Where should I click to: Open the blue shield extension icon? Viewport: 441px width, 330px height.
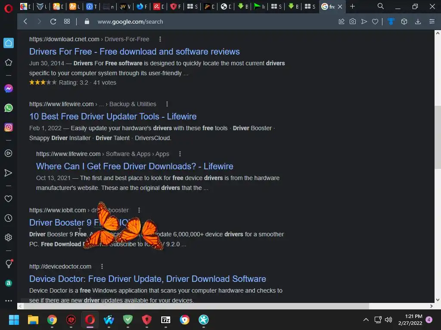point(391,21)
